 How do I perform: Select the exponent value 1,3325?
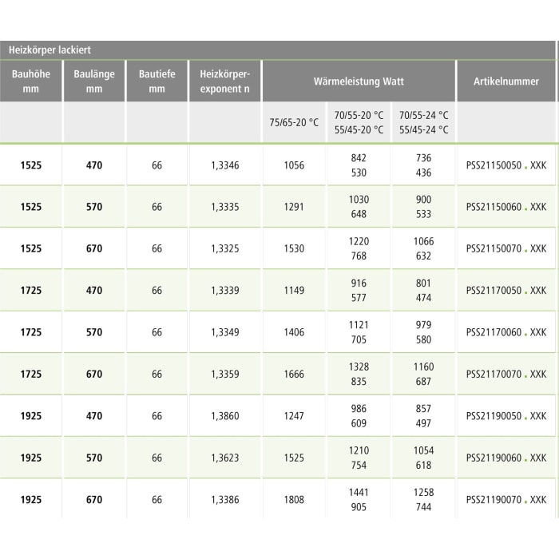225,248
